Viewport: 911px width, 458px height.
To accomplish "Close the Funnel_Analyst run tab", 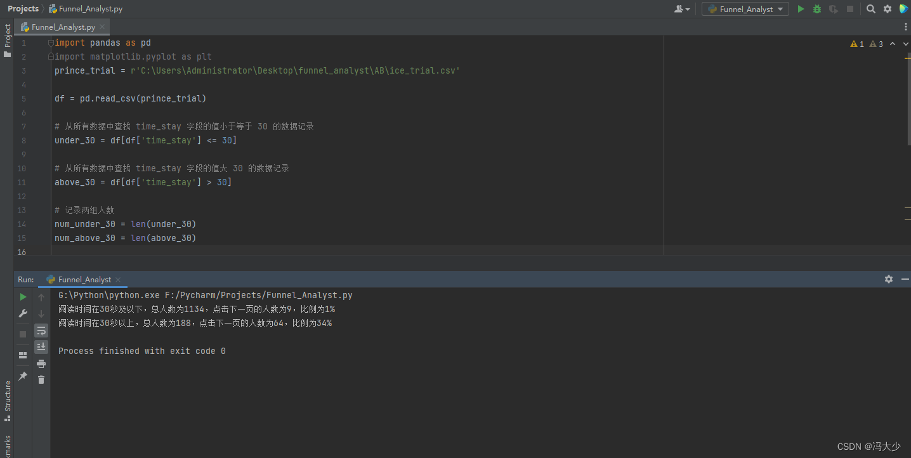I will (x=118, y=280).
